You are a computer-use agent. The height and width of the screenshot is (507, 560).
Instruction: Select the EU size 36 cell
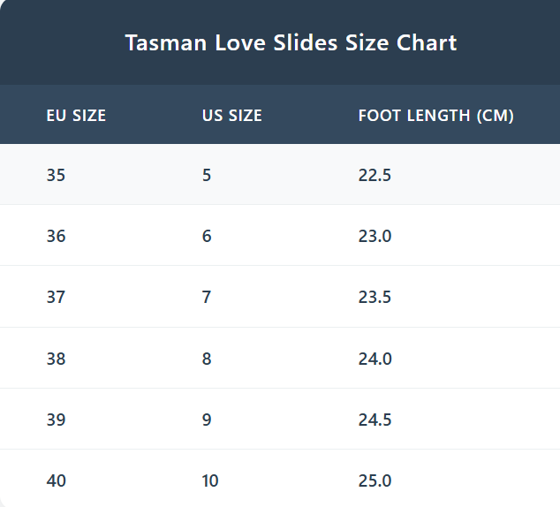[x=57, y=236]
